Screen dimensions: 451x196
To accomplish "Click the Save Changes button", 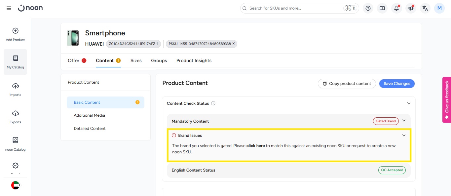I will [x=396, y=84].
